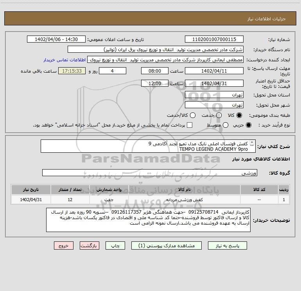
Task: Toggle the Islamic treasury payment checkbox
Action: (190, 125)
